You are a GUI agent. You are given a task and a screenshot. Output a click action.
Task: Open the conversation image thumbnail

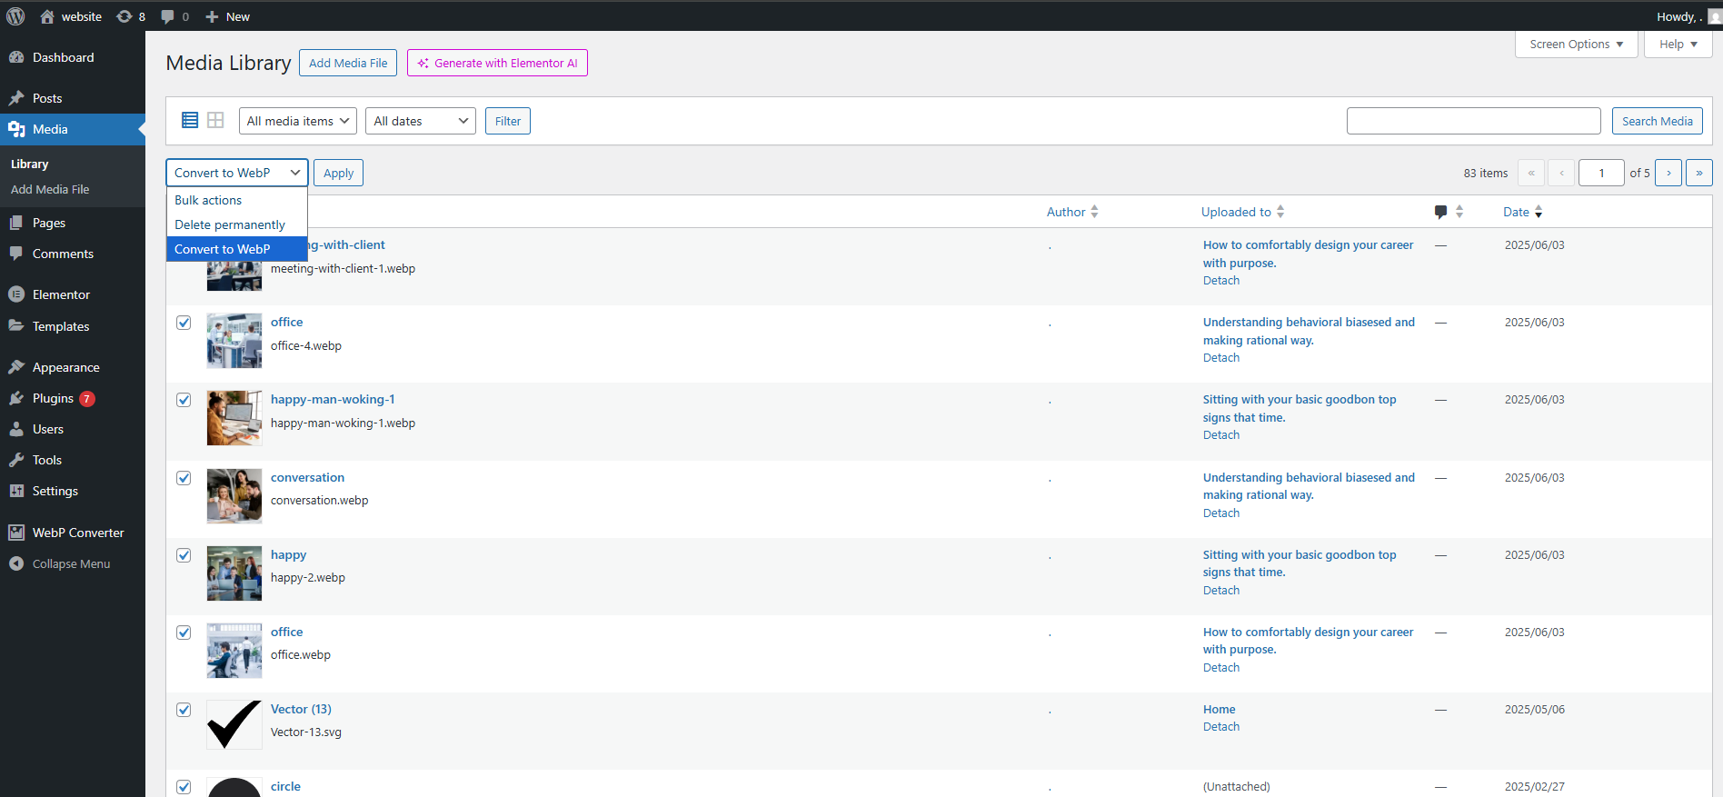234,496
